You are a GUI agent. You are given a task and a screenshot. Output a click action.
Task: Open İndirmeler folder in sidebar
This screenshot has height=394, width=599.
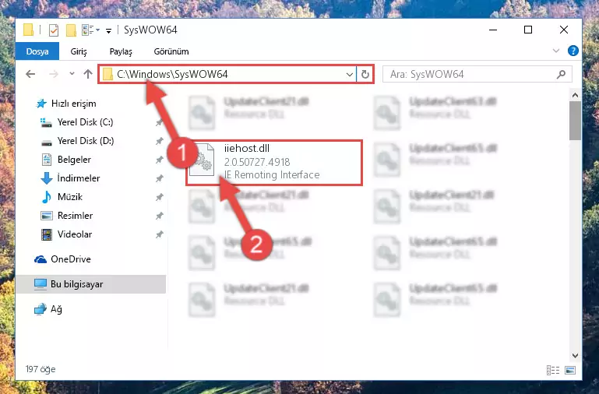[70, 178]
